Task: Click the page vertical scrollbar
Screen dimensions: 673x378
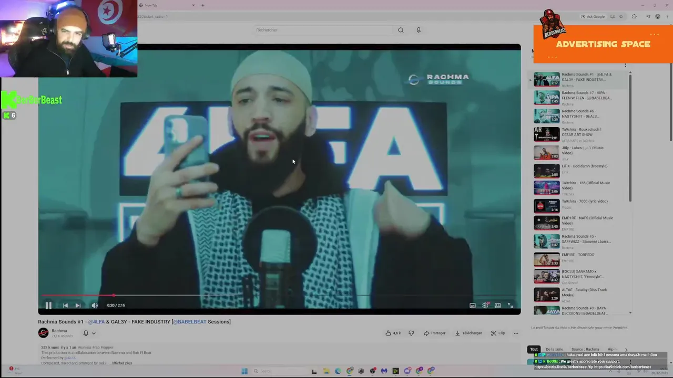Action: coord(671,83)
